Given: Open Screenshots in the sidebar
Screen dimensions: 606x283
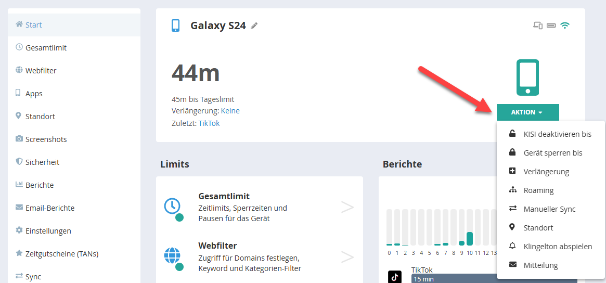Looking at the screenshot, I should (x=74, y=139).
